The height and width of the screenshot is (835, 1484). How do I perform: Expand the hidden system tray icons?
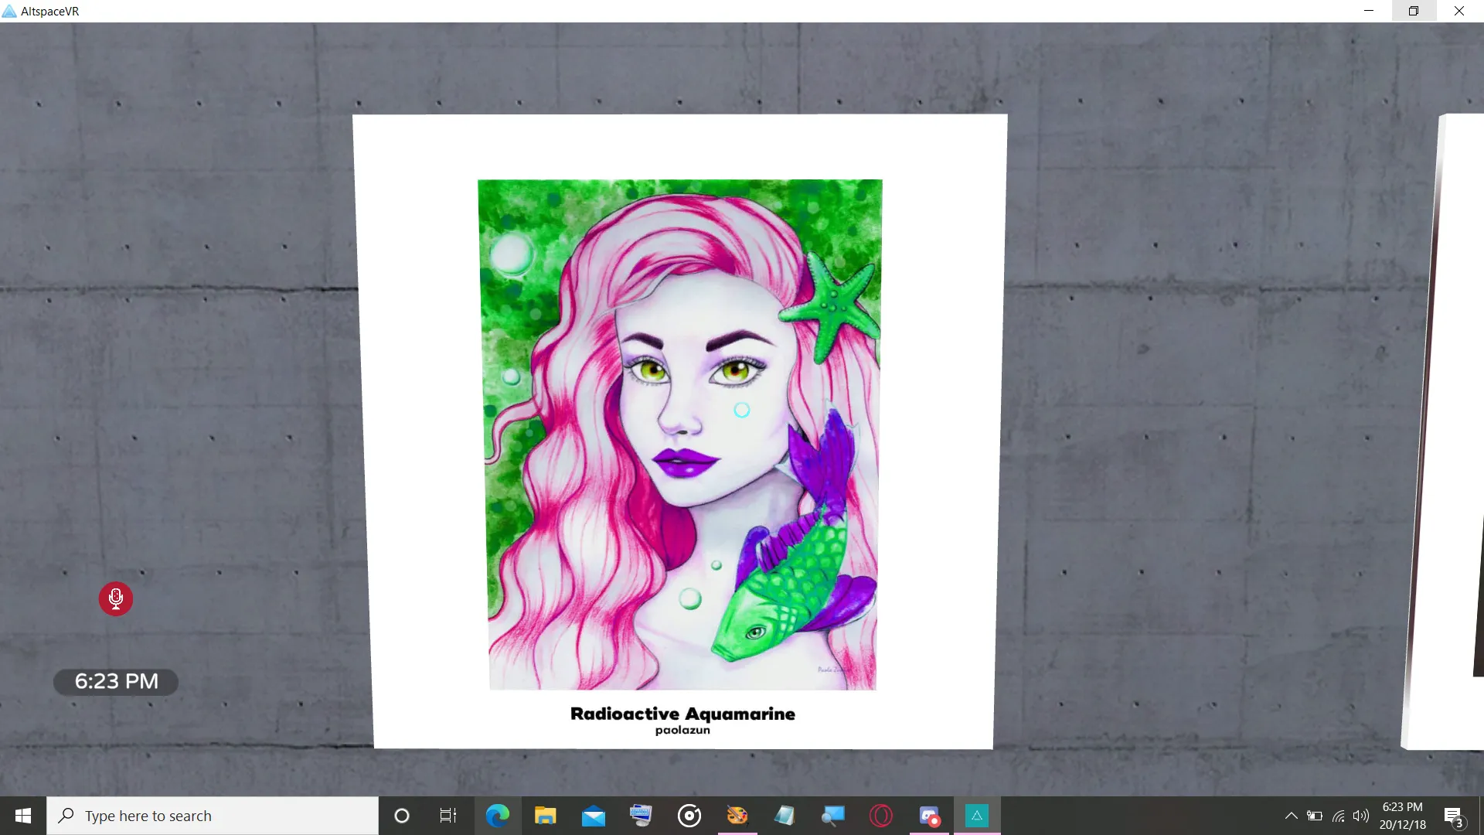point(1291,816)
